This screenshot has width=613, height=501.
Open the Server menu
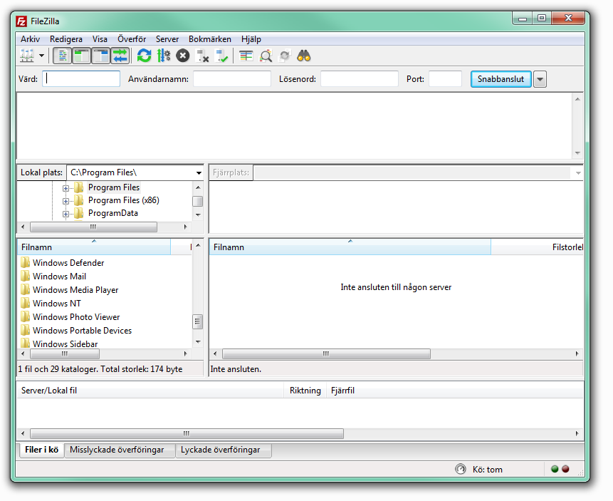pos(167,39)
